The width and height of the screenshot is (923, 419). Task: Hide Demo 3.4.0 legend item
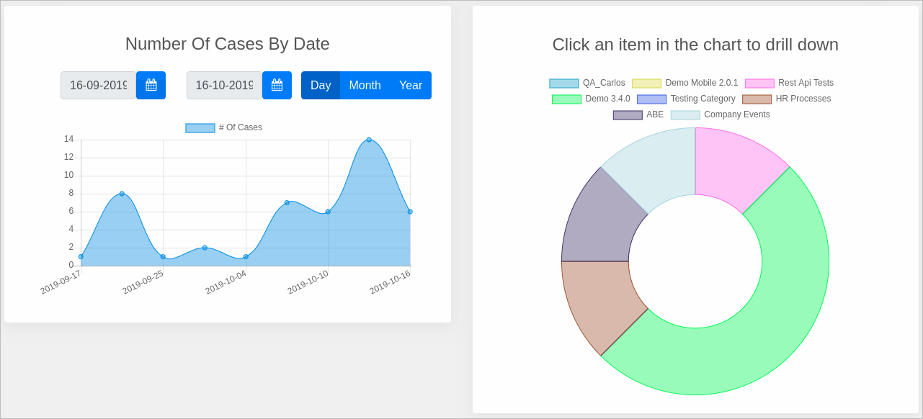click(591, 99)
